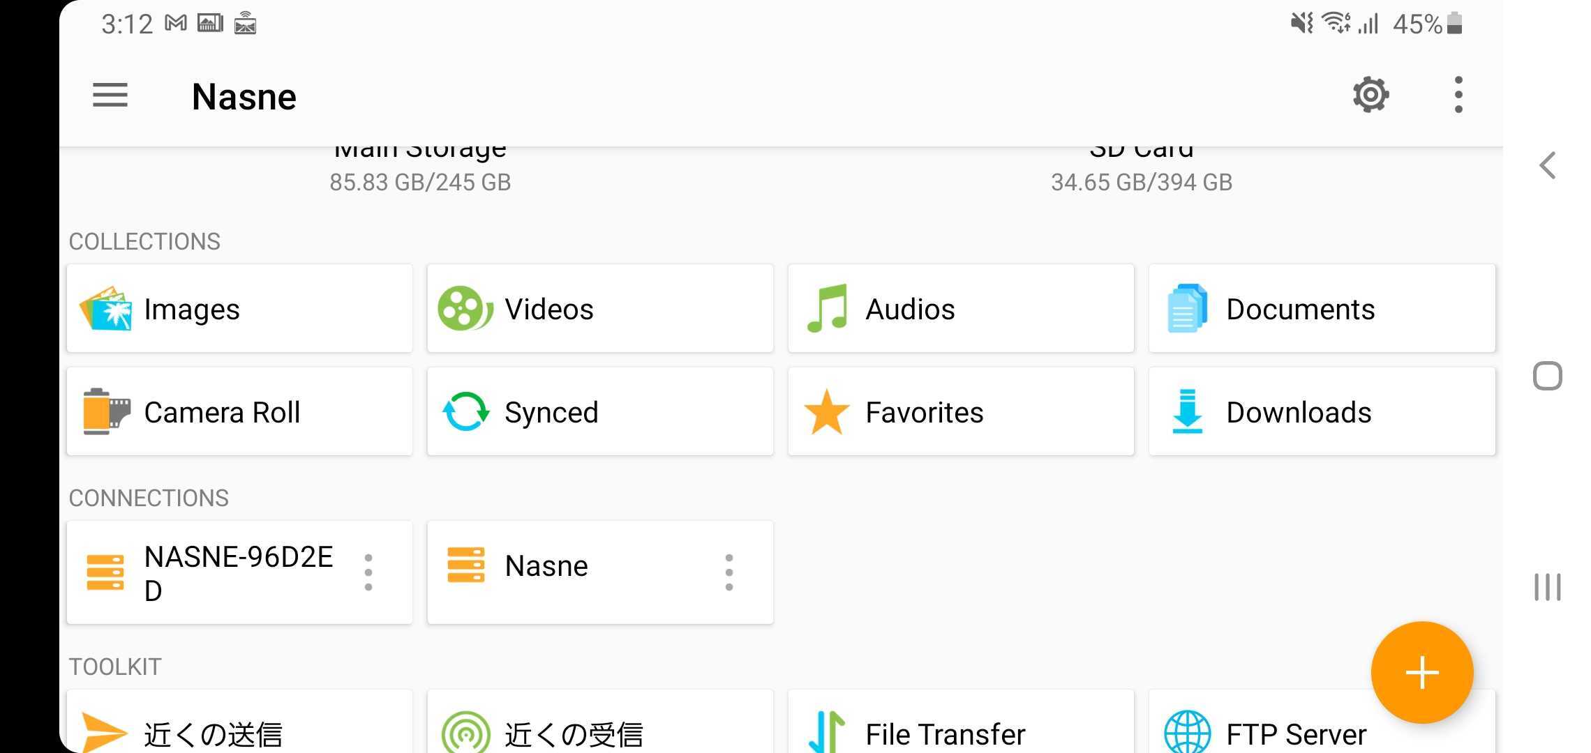Open the Synced collection
This screenshot has height=753, width=1591.
click(600, 411)
